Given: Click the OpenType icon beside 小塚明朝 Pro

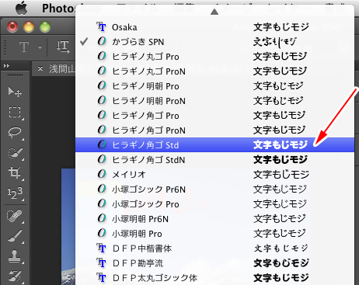Looking at the screenshot, I should coord(102,233).
